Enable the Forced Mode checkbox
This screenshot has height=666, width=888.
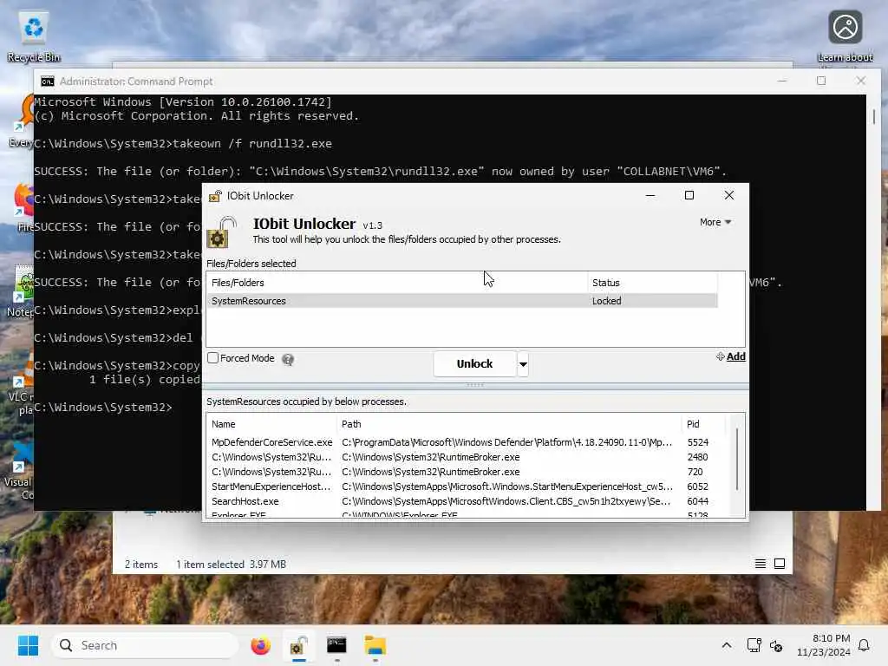point(213,358)
